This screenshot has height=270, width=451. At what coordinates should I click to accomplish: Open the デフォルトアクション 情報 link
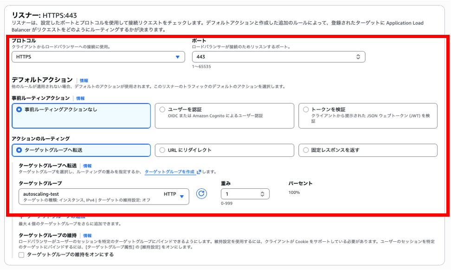point(84,81)
